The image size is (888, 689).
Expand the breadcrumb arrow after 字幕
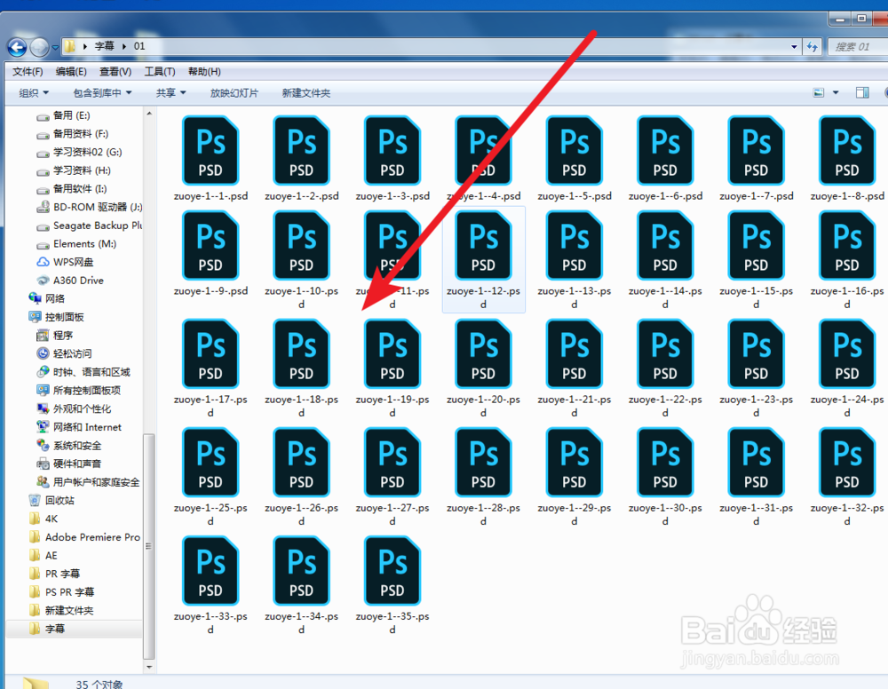coord(123,46)
